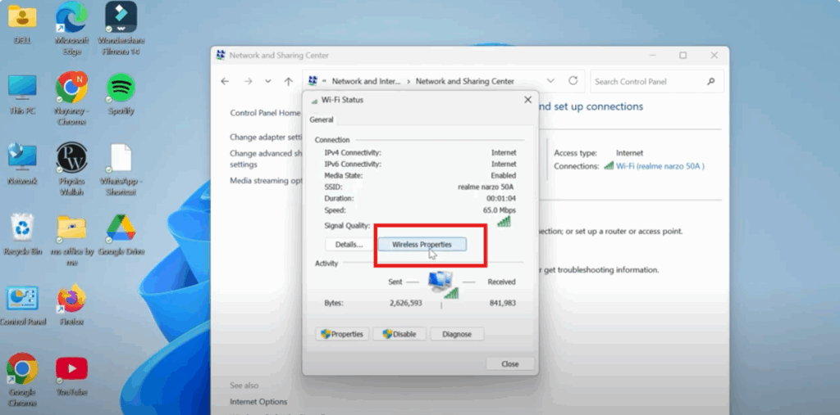840x415 pixels.
Task: Expand the recent locations chevron
Action: coord(268,82)
